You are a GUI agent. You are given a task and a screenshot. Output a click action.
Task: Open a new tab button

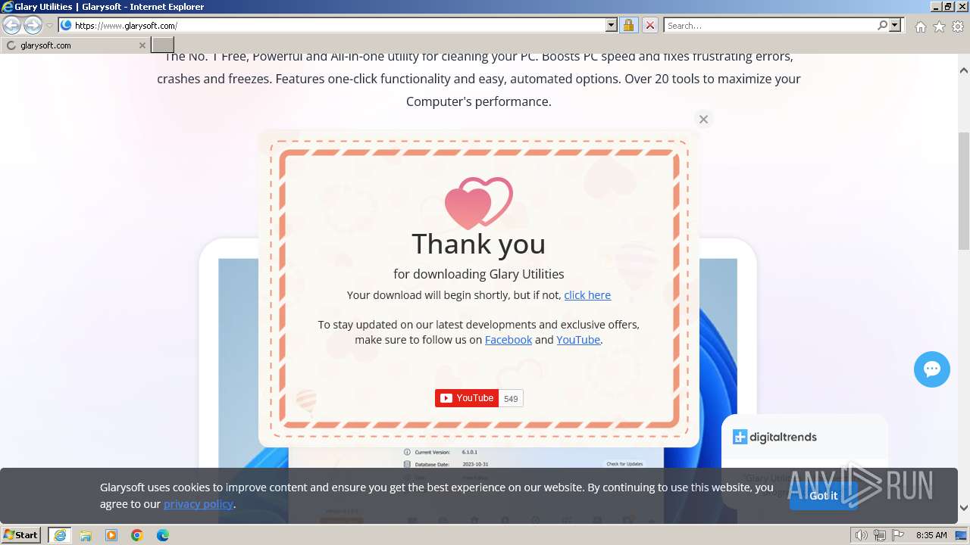pyautogui.click(x=163, y=45)
